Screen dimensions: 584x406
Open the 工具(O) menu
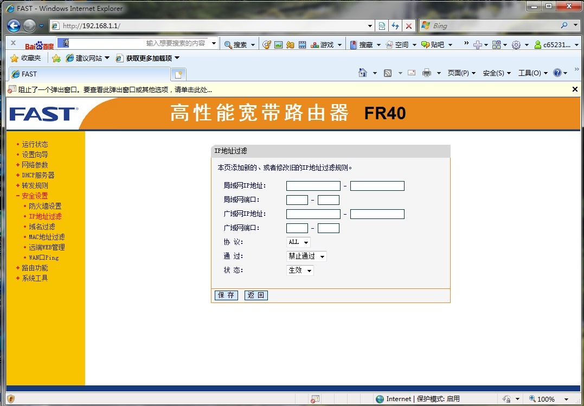[533, 73]
